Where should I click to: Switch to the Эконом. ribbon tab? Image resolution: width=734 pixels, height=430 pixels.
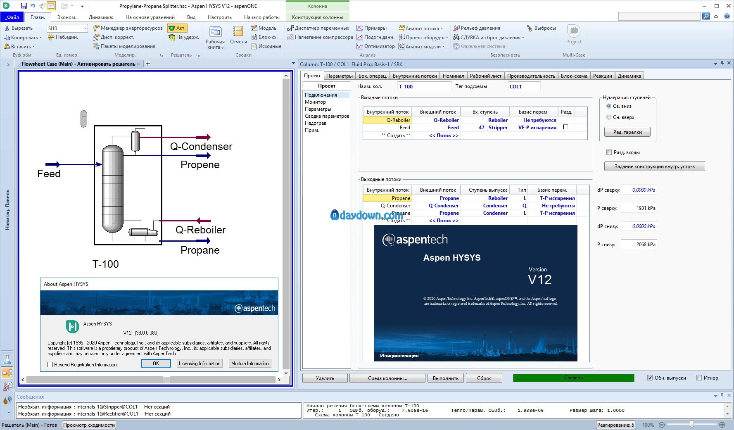67,17
